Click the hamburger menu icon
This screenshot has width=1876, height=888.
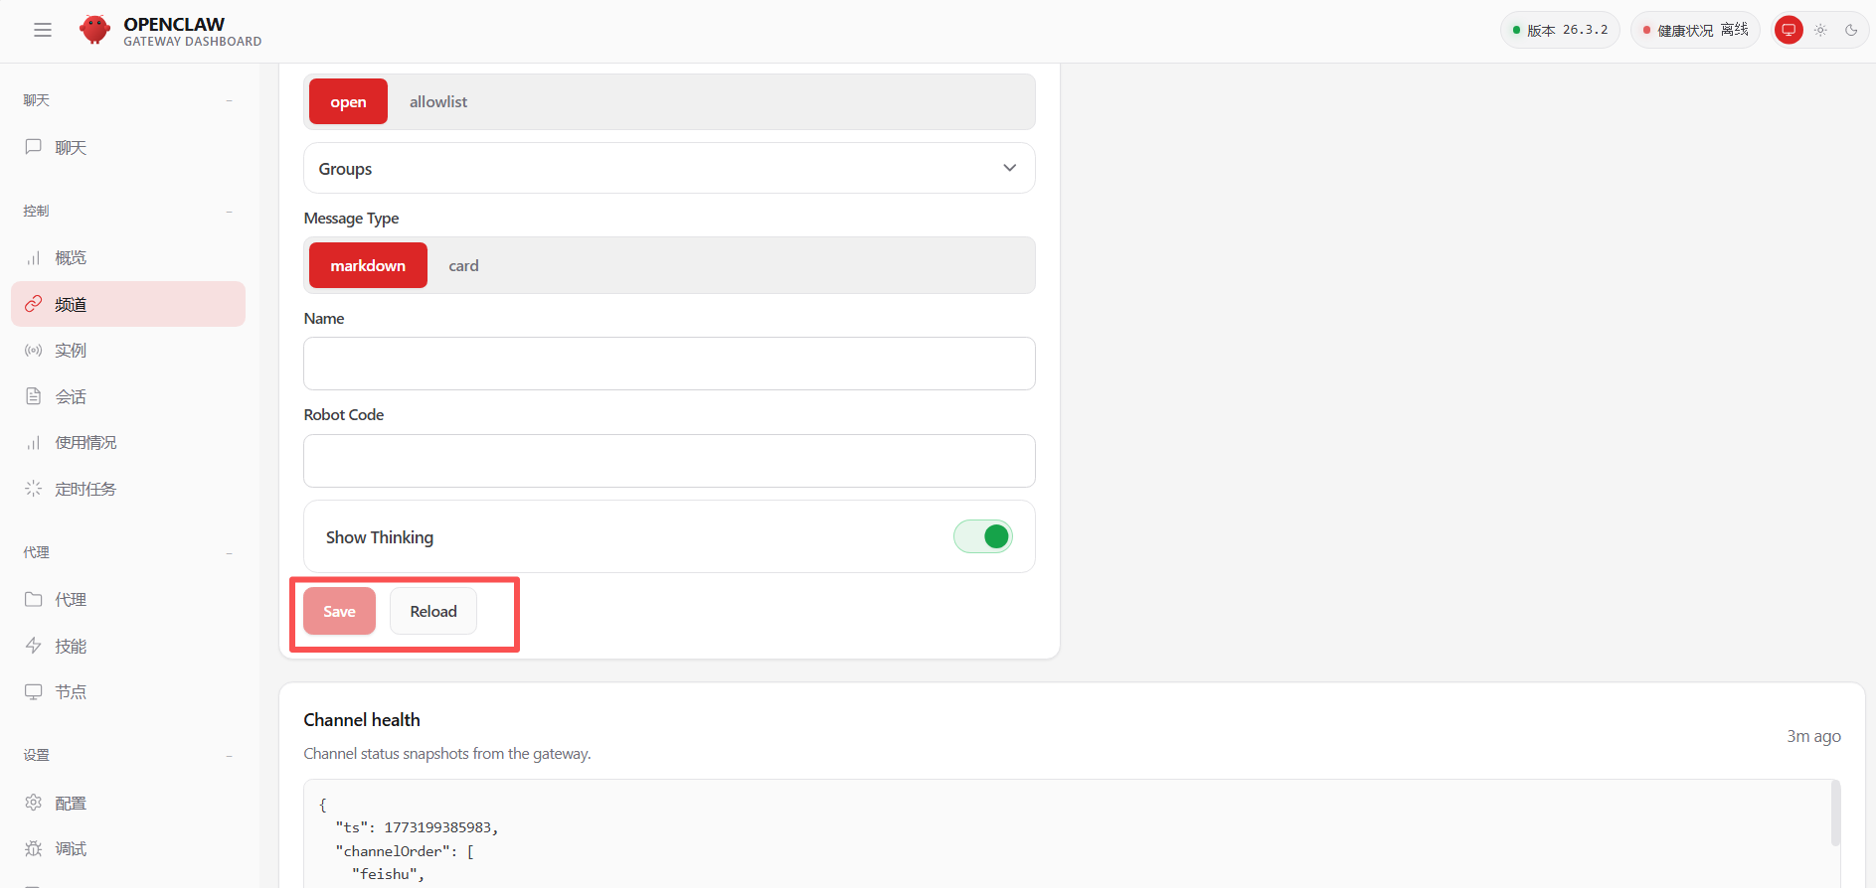tap(43, 30)
